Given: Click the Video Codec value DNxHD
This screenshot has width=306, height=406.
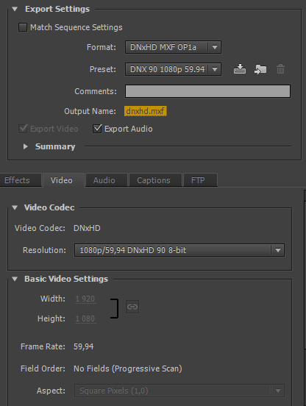Looking at the screenshot, I should coord(87,228).
